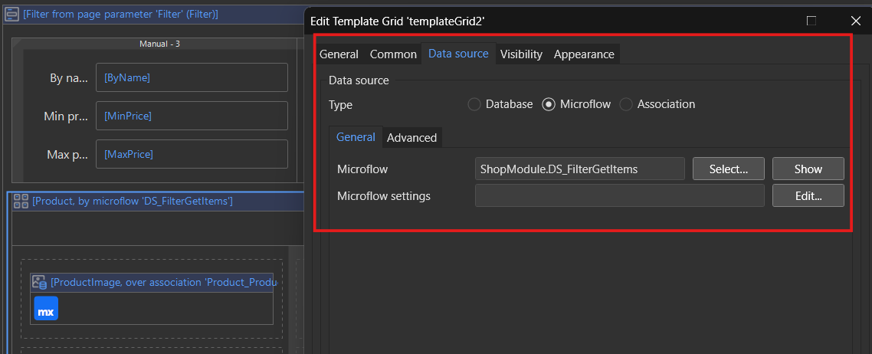Select the Filter page parameter header
Viewport: 872px width, 354px height.
click(x=153, y=15)
